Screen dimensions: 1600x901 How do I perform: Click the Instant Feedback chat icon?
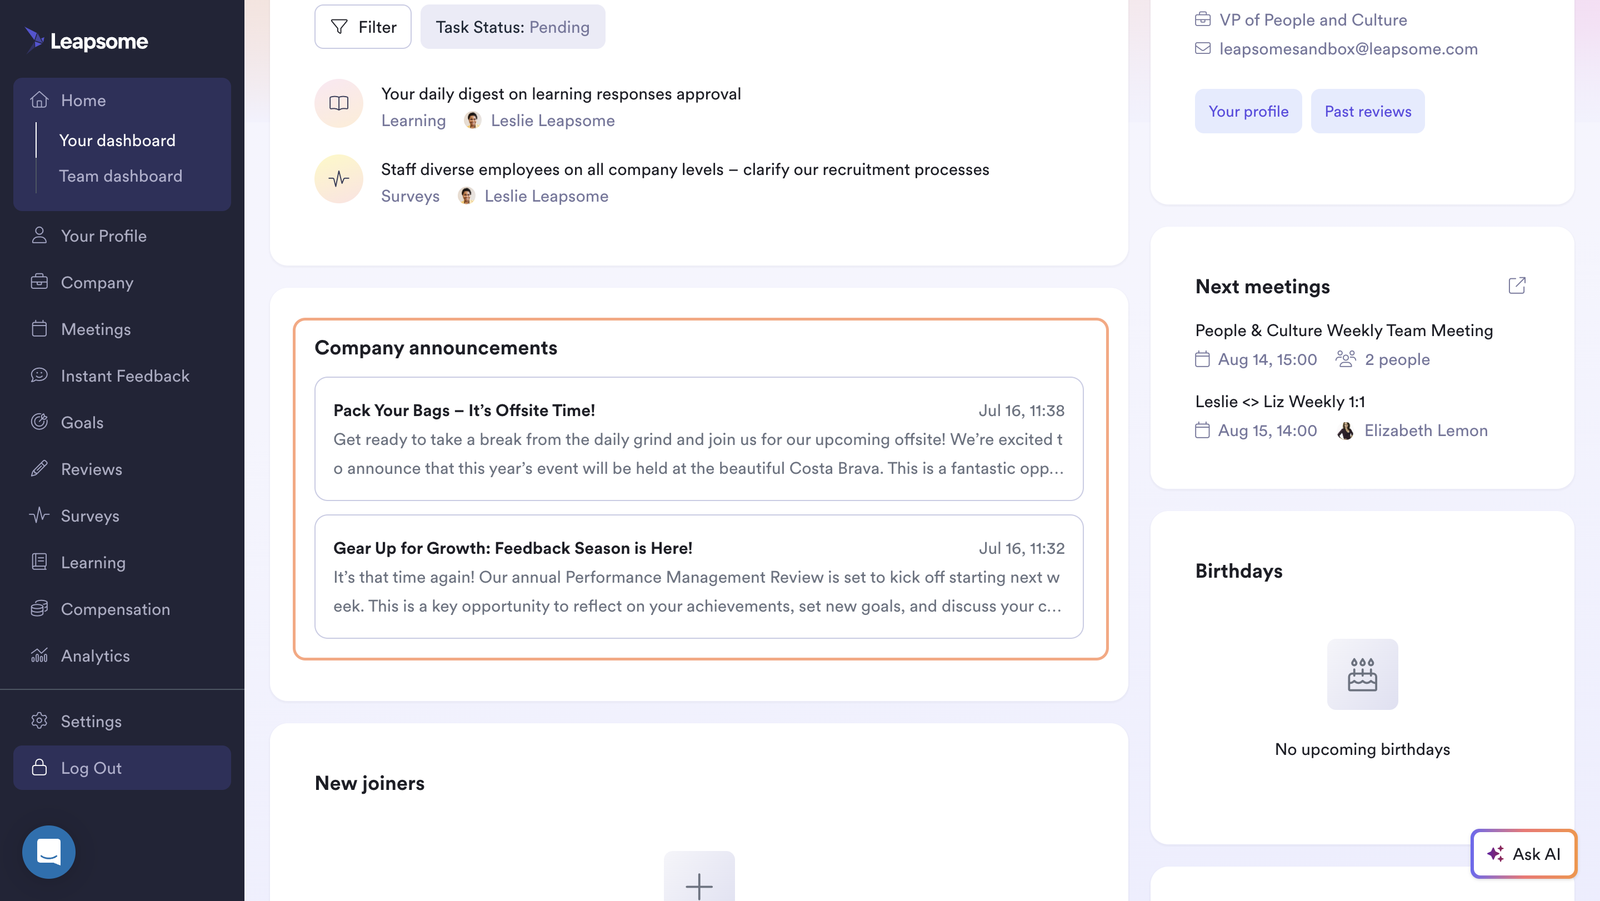pyautogui.click(x=39, y=375)
